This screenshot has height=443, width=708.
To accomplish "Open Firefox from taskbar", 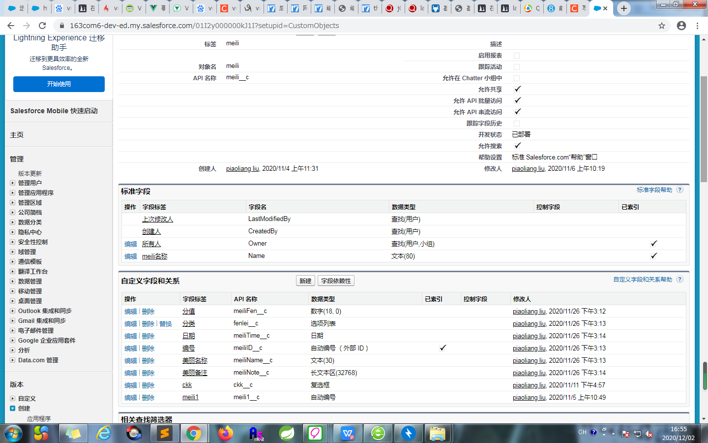I will click(225, 434).
